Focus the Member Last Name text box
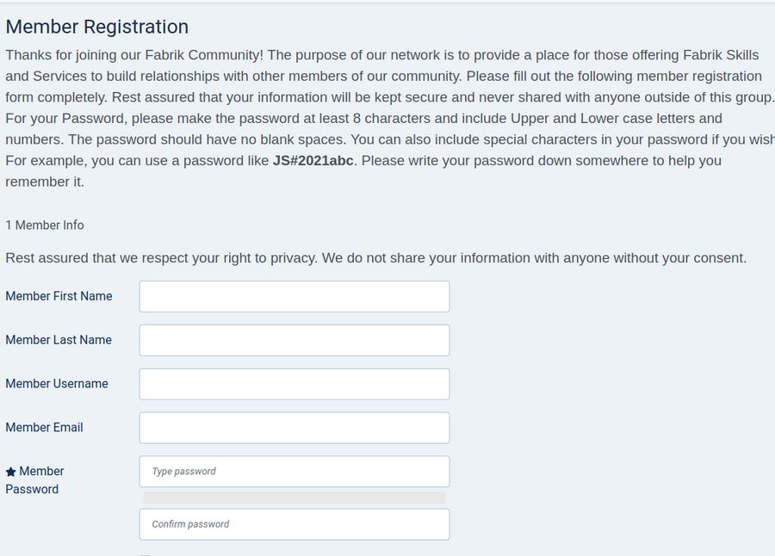 pyautogui.click(x=294, y=341)
